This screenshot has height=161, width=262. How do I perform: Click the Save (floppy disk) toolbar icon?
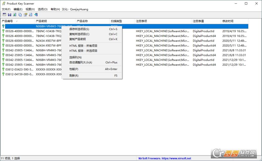point(9,15)
